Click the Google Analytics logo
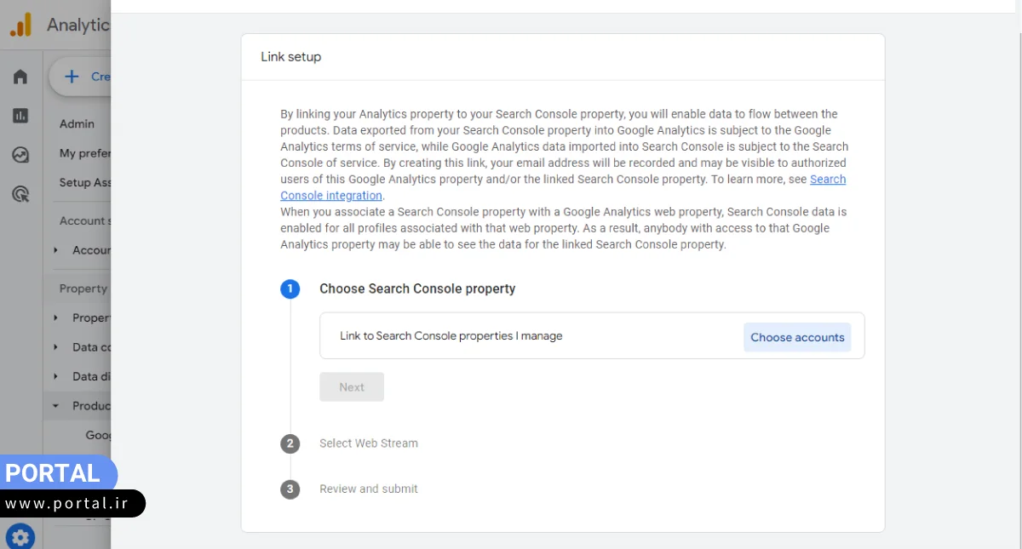Viewport: 1022px width, 549px height. (x=21, y=25)
